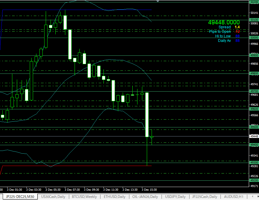Viewport: 259px width, 200px height.
Task: Click the large green 49448.0000 price text
Action: click(224, 22)
